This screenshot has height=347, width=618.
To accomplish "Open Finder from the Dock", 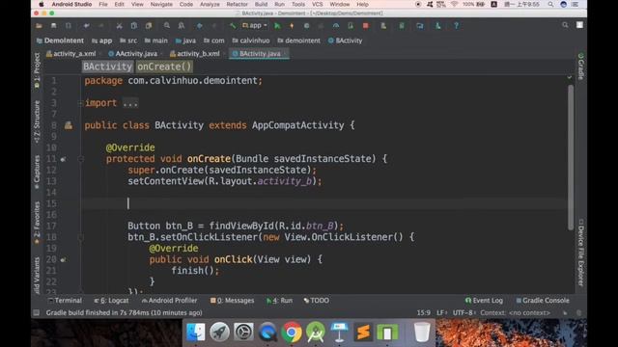I will 195,333.
